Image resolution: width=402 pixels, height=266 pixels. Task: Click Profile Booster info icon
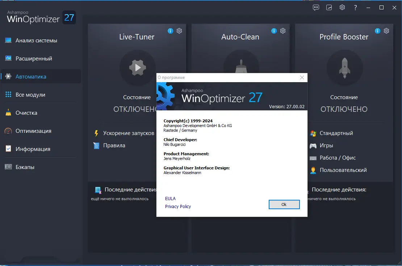(378, 31)
